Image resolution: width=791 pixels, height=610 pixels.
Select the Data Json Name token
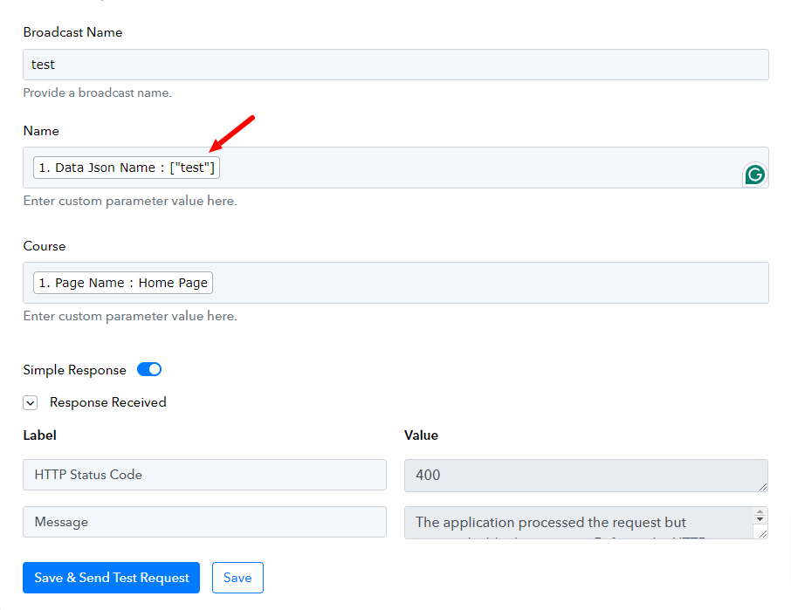127,168
